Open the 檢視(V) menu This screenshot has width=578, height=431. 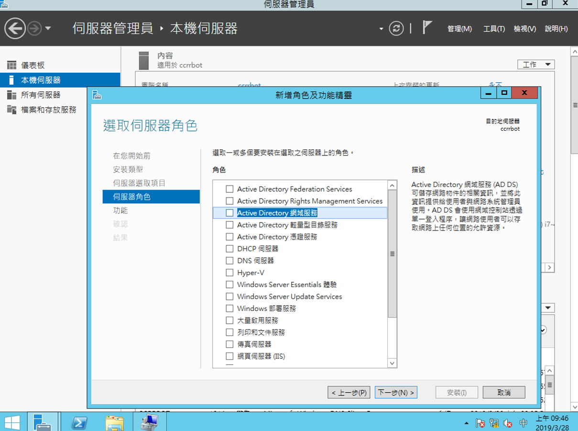[x=524, y=29]
